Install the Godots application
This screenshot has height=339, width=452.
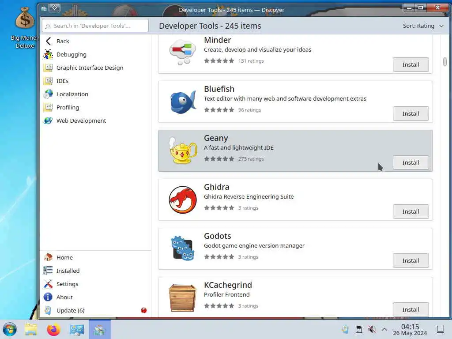point(411,260)
